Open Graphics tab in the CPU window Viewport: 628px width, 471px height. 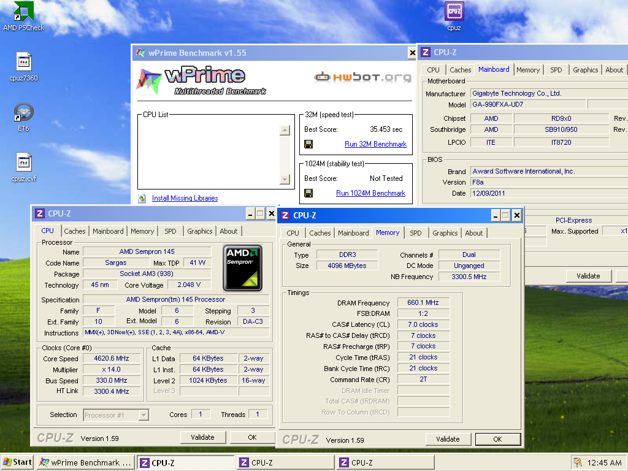tap(199, 231)
